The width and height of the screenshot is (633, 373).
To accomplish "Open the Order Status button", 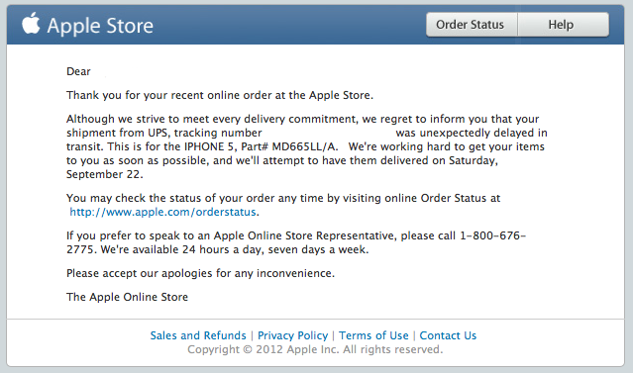I will tap(472, 25).
